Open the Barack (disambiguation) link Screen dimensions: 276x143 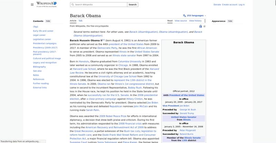point(143,32)
